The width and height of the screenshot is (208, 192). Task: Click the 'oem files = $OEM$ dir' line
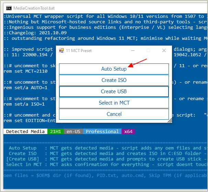point(105,176)
